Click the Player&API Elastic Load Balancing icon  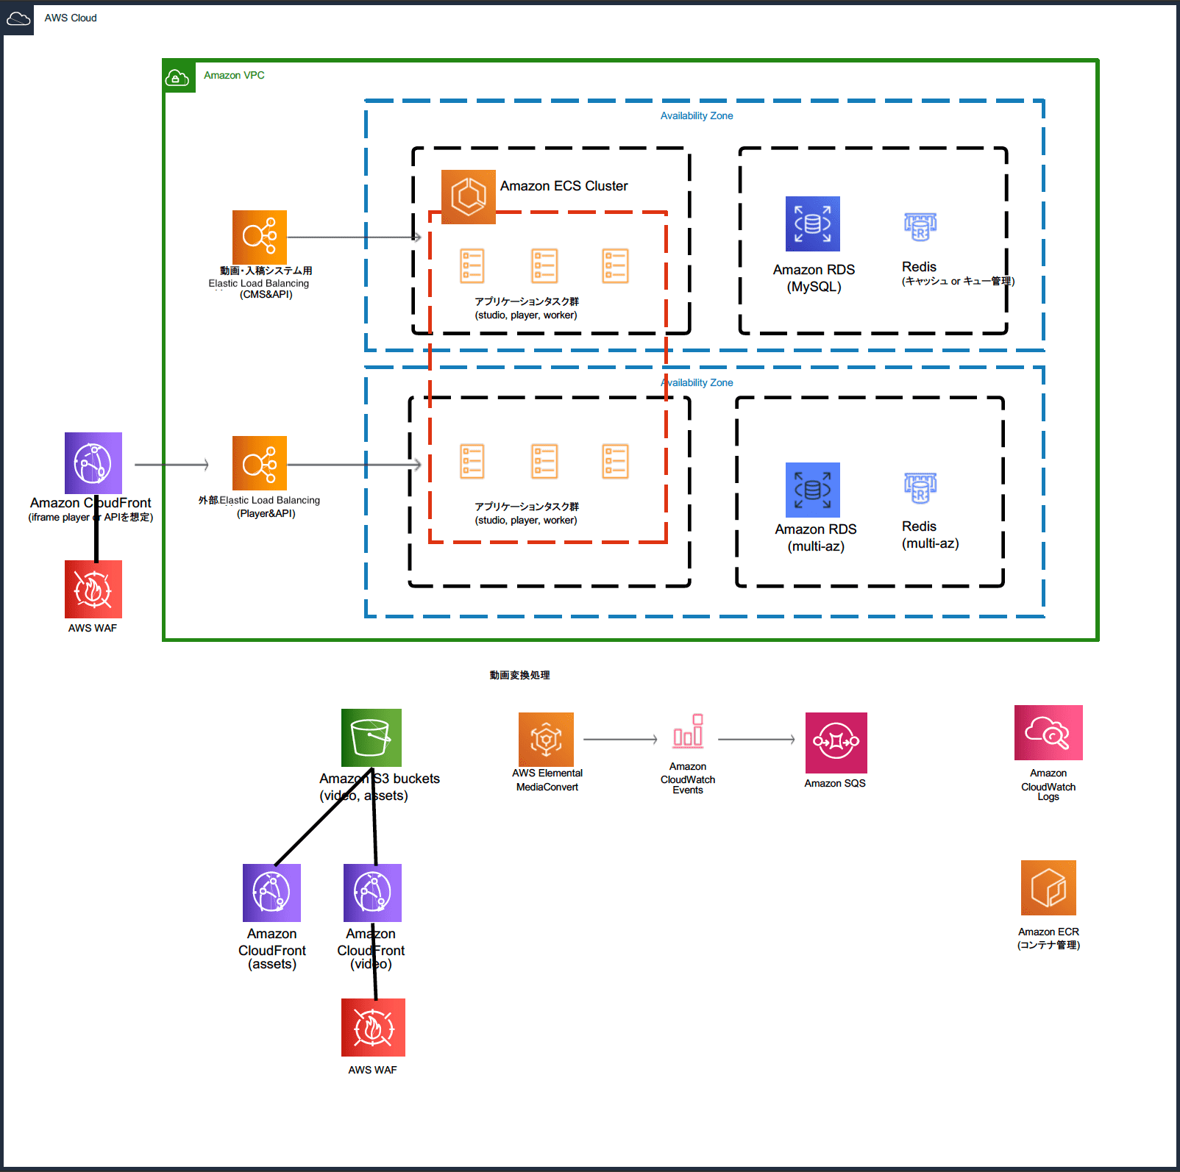260,463
